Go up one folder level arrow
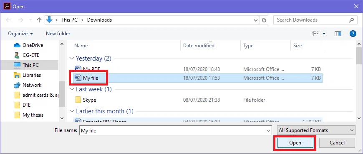The width and height of the screenshot is (363, 154). [x=39, y=20]
